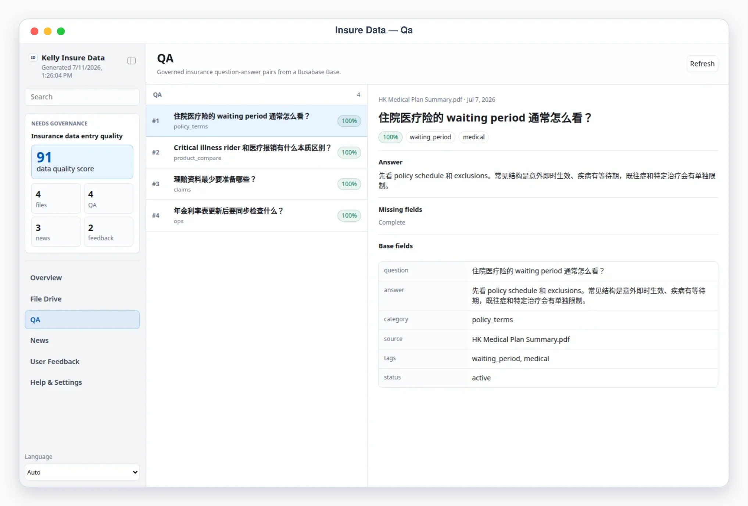
Task: Open the QA navigation item
Action: tap(82, 320)
